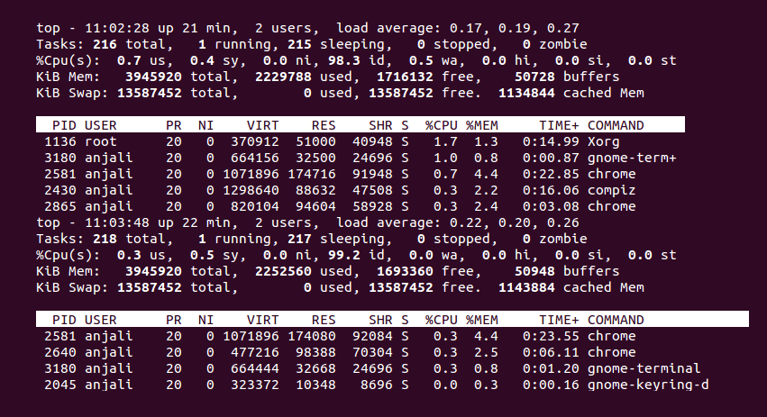The width and height of the screenshot is (767, 417).
Task: Click the %CPU column header in first table
Action: tap(443, 125)
